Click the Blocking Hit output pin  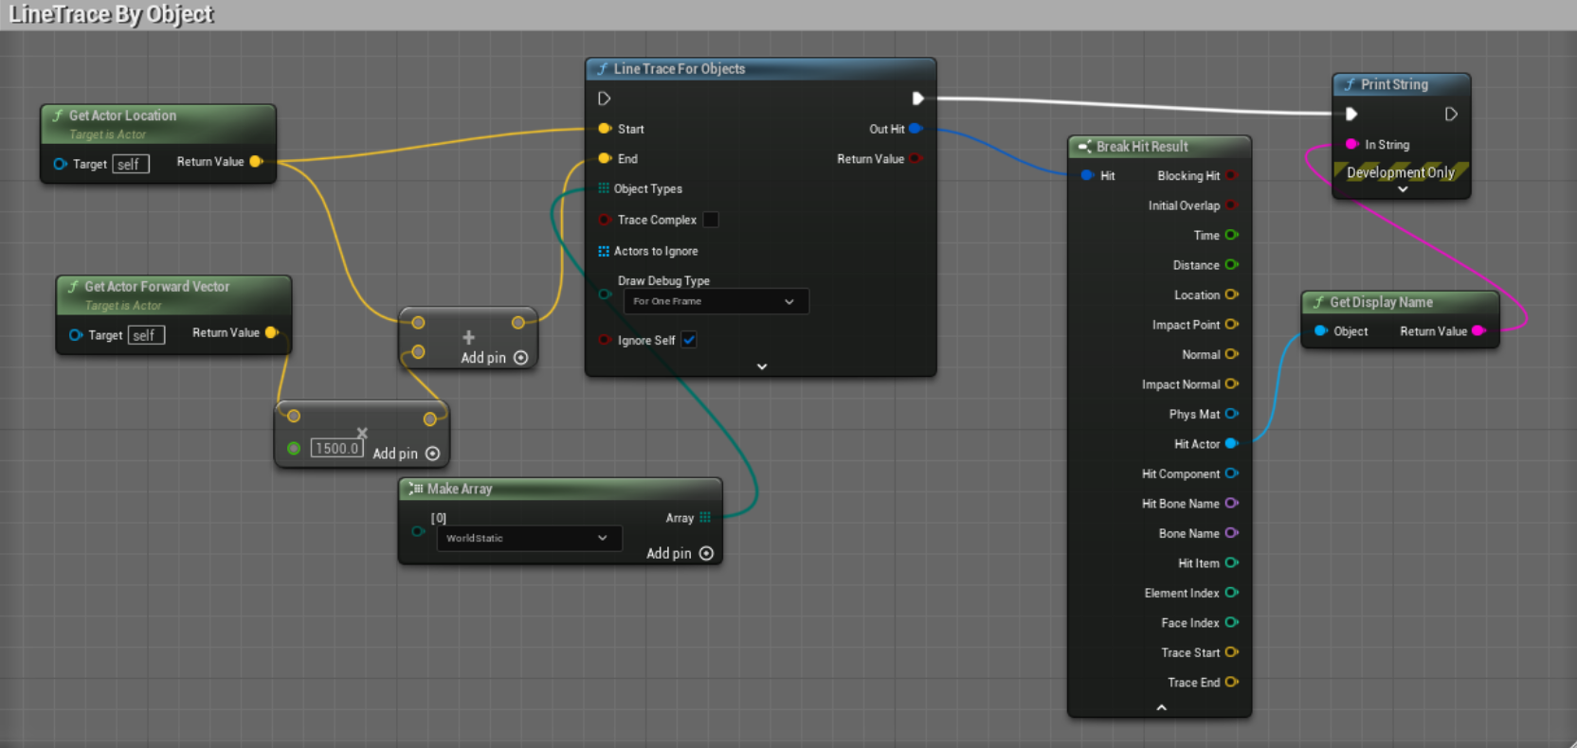(1231, 175)
